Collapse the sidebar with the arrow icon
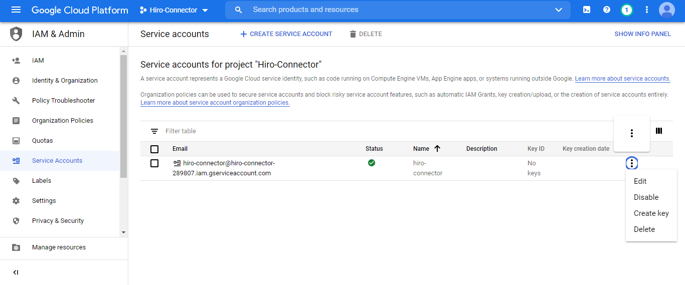The image size is (685, 285). point(16,272)
